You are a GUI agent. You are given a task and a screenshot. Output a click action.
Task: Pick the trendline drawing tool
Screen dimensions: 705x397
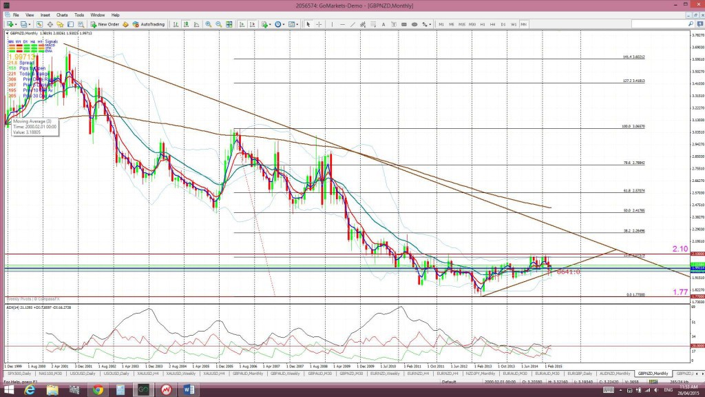point(352,24)
